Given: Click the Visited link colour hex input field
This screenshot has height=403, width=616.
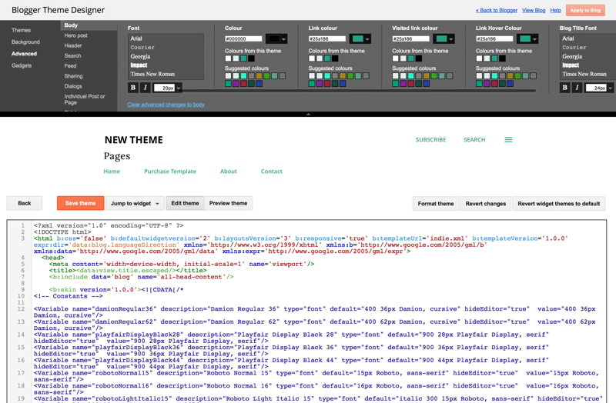Looking at the screenshot, I should point(410,39).
